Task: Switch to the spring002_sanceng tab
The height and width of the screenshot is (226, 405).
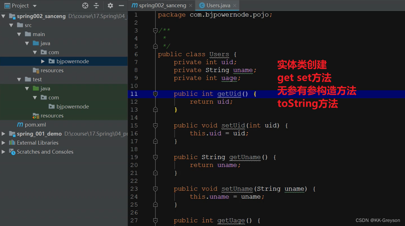Action: point(162,5)
